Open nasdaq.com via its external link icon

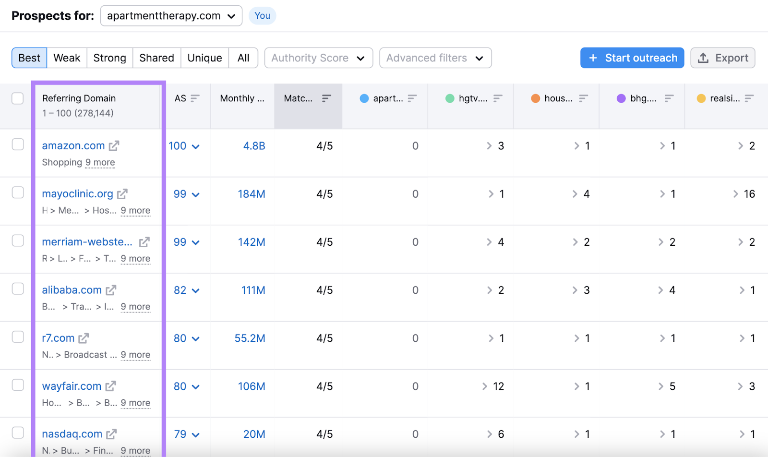tap(111, 433)
